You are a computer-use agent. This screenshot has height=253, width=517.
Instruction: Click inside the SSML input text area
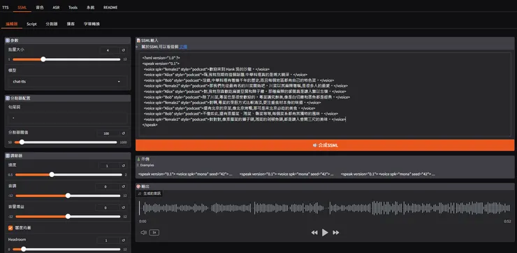325,94
